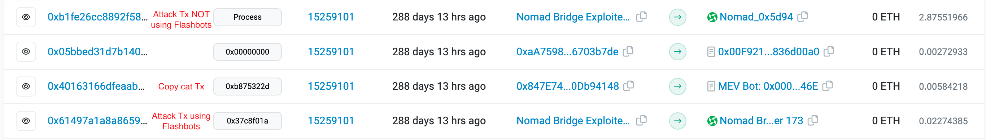Open transaction hash 0x40163166dfeaab
Viewport: 986px width, 140px height.
(96, 87)
